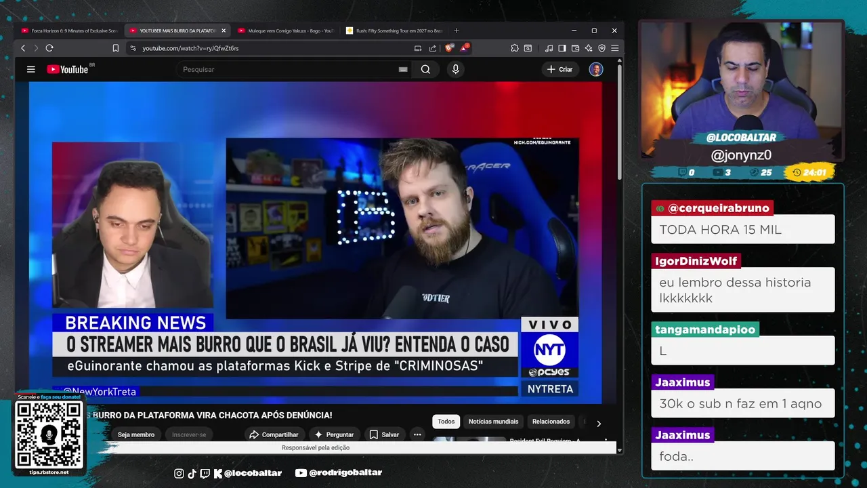The height and width of the screenshot is (488, 867).
Task: Select the Todos filter chip
Action: [x=446, y=422]
